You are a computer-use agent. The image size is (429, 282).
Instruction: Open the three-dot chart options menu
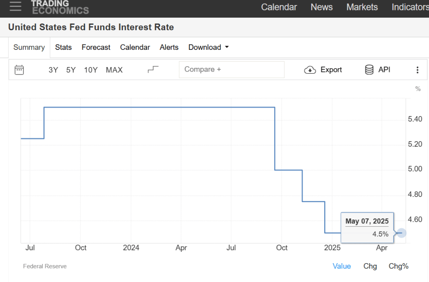click(417, 70)
